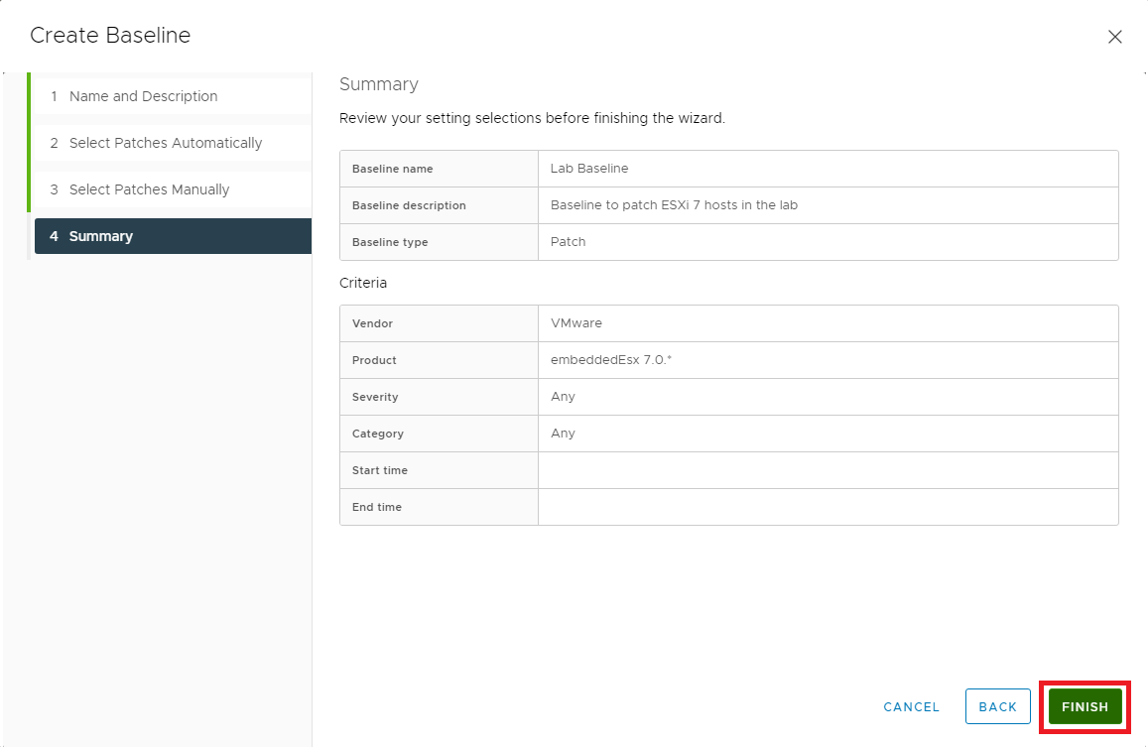Click the empty End time cell
The height and width of the screenshot is (747, 1148).
(828, 507)
